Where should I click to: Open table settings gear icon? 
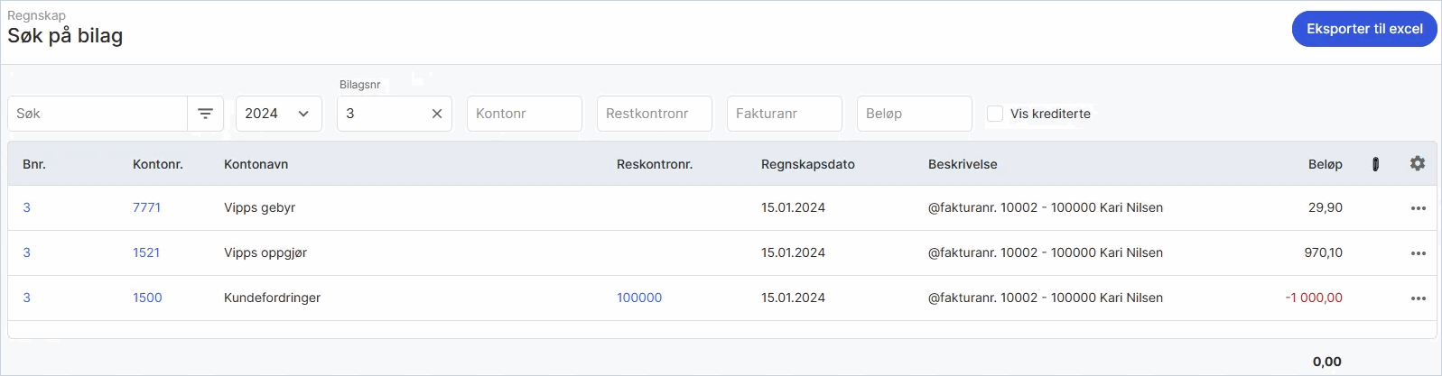(1418, 163)
